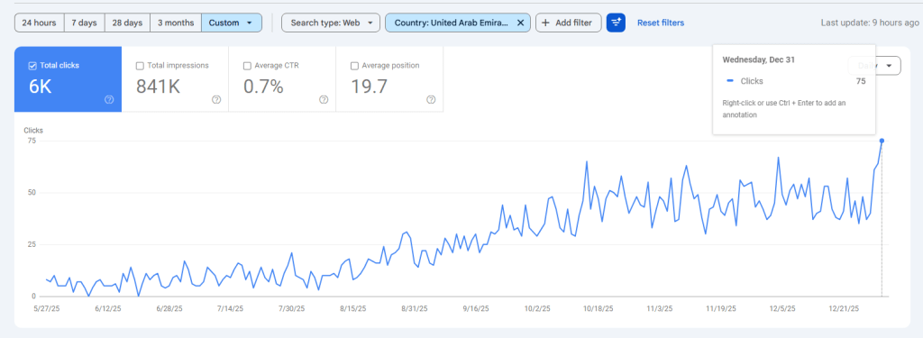Click the 19.7 average position value
Viewport: 923px width, 338px height.
[x=369, y=87]
